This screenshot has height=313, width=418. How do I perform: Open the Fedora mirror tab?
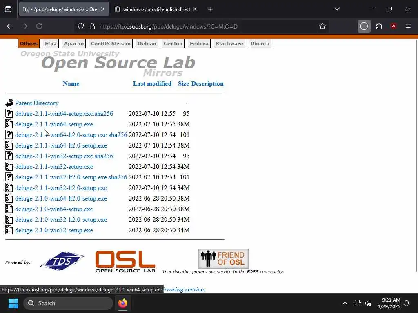pos(199,44)
